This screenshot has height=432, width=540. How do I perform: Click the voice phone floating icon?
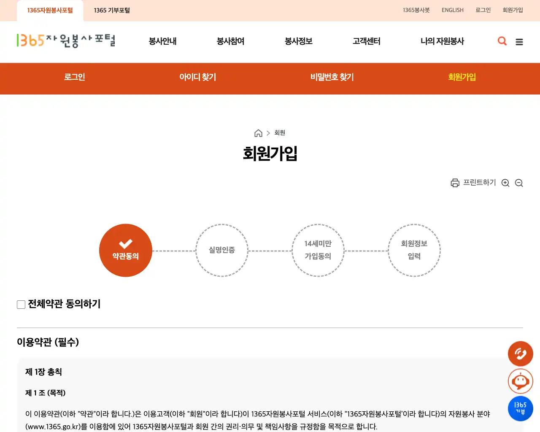(520, 354)
